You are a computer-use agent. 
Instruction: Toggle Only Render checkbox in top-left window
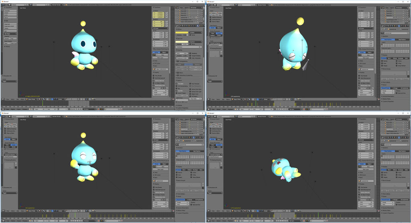[x=154, y=76]
